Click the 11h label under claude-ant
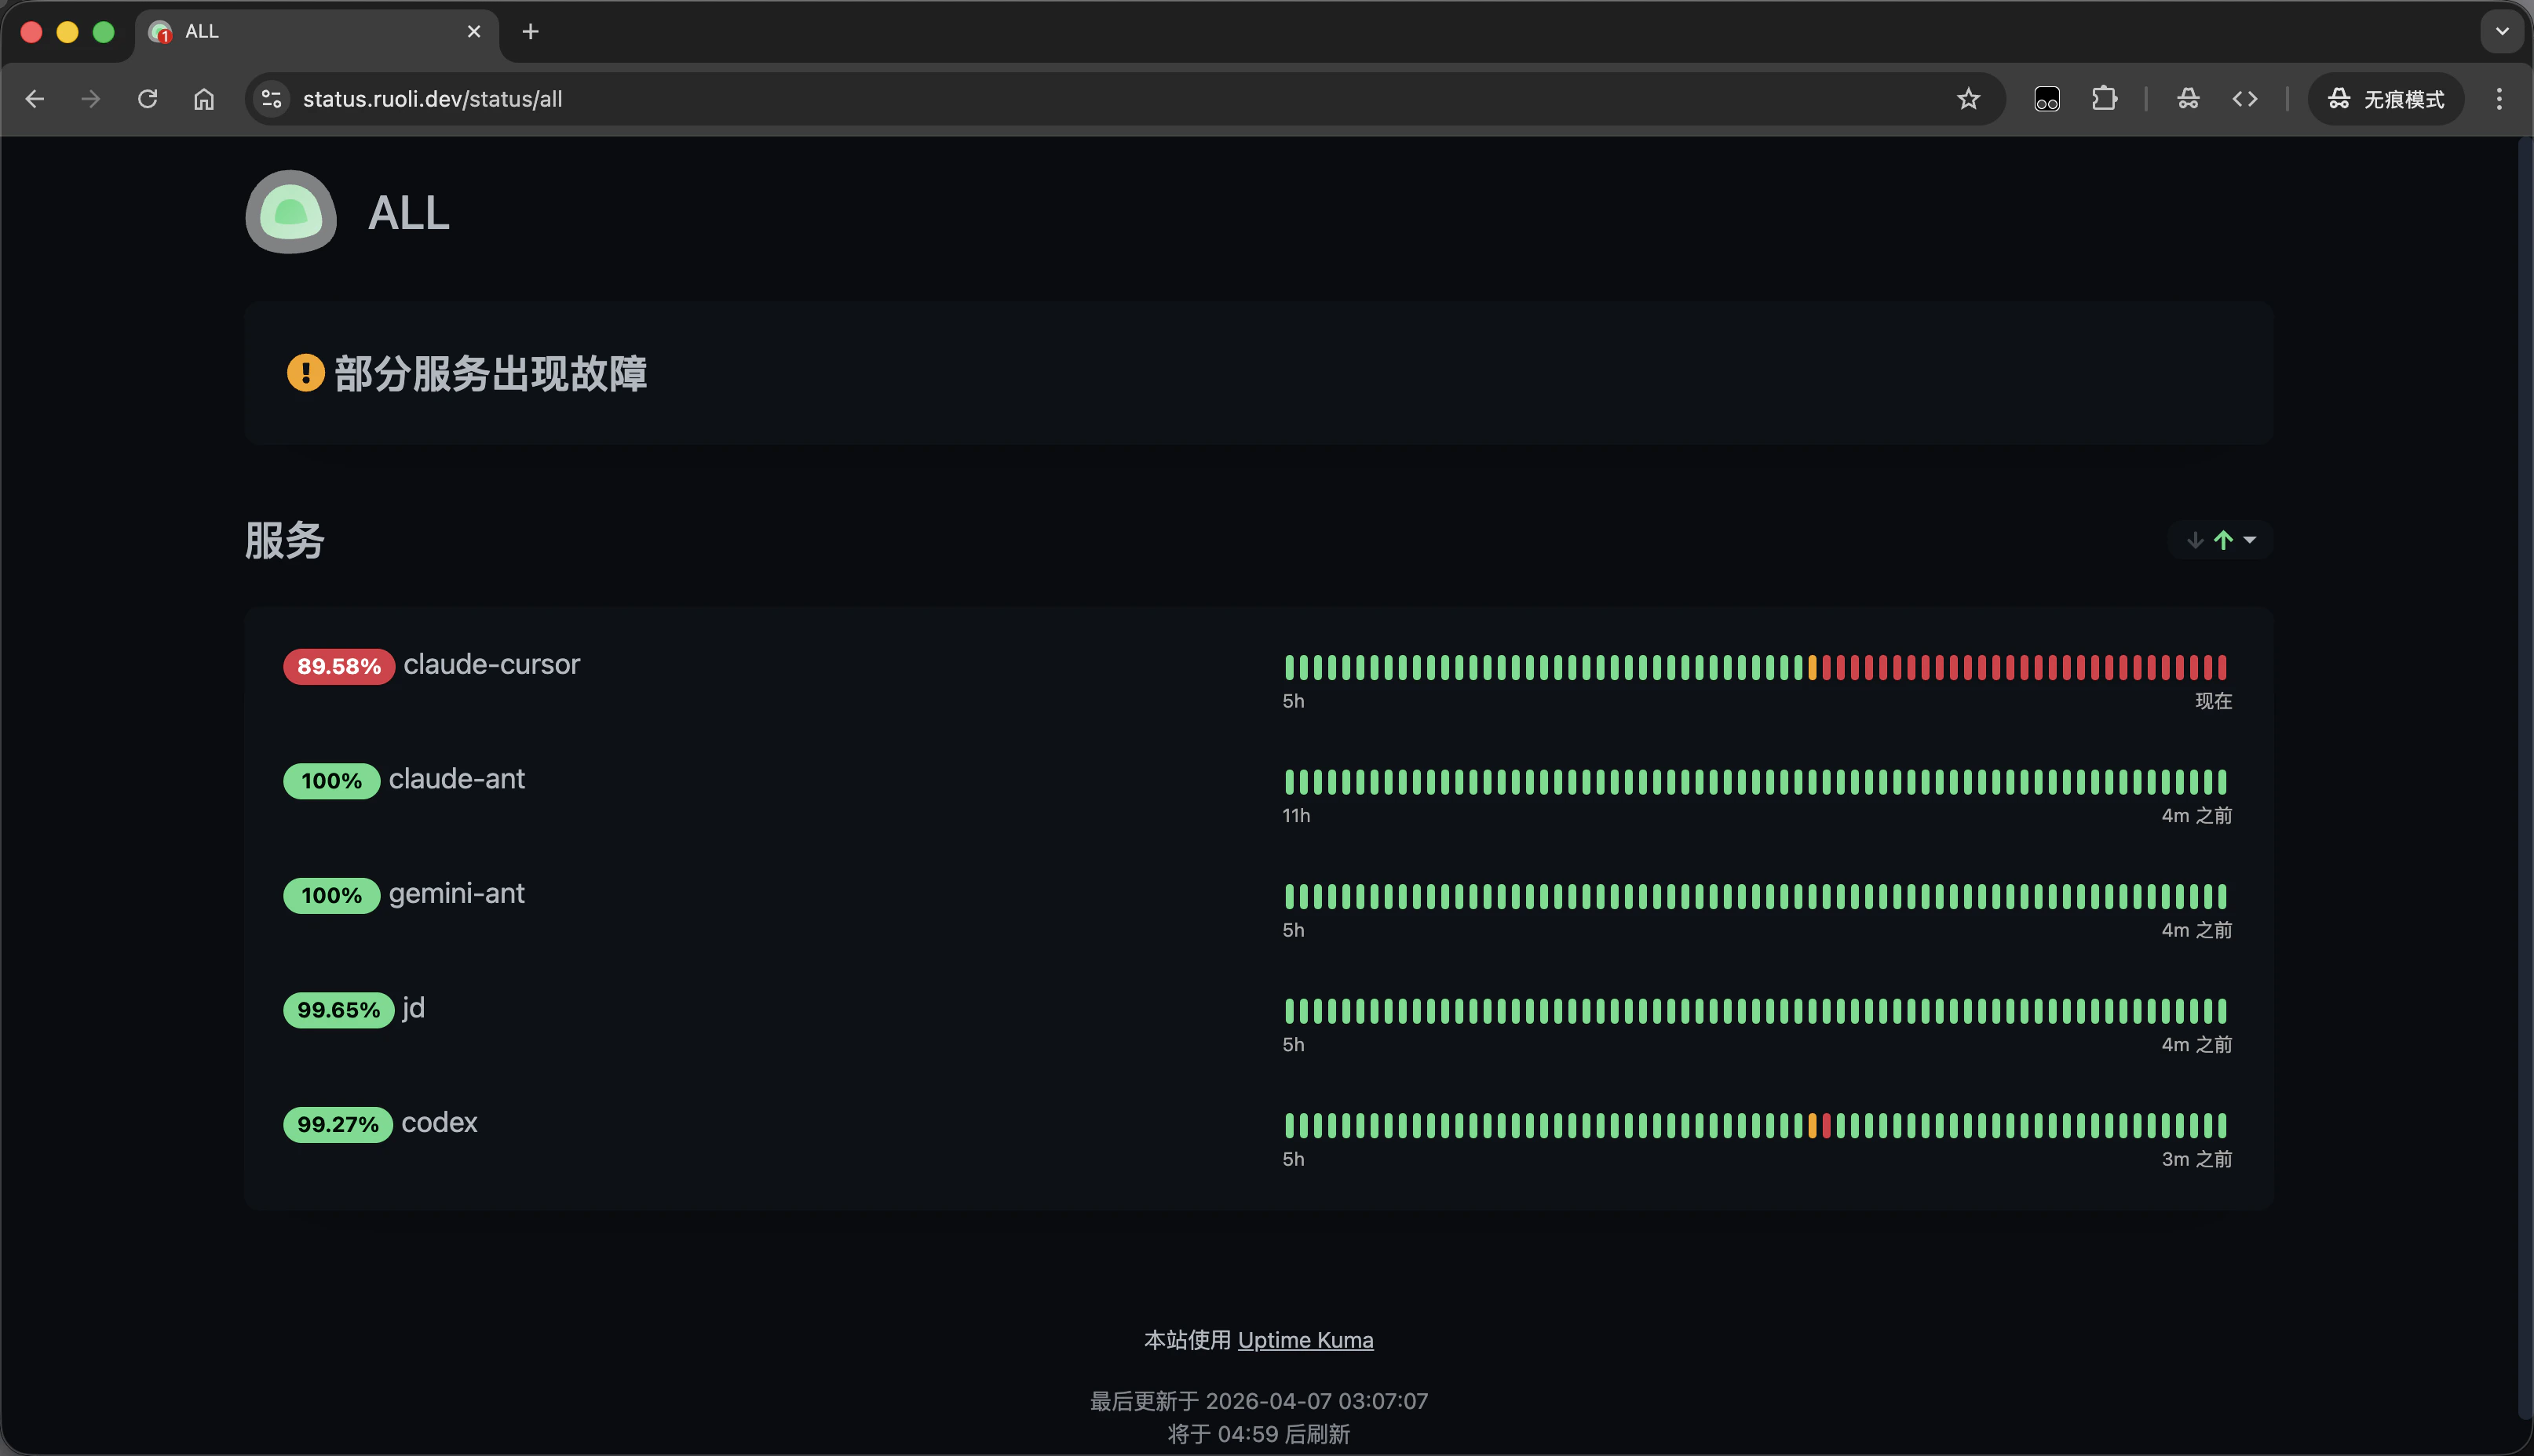2534x1456 pixels. pos(1297,816)
